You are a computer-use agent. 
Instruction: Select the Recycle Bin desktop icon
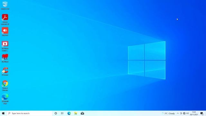coord(5,5)
